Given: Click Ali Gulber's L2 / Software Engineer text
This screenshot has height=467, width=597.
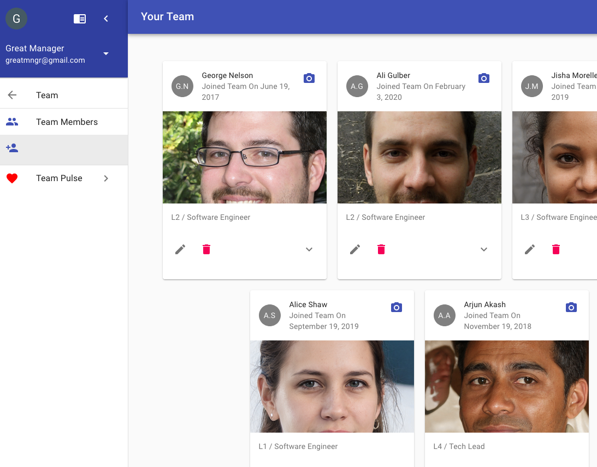Looking at the screenshot, I should [x=385, y=217].
